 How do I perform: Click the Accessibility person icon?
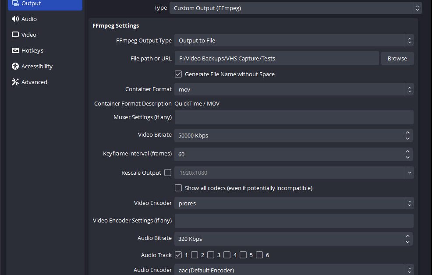pyautogui.click(x=15, y=67)
